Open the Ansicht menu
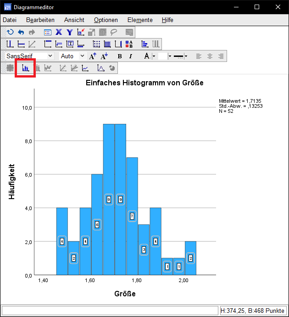289x317 pixels. point(74,20)
